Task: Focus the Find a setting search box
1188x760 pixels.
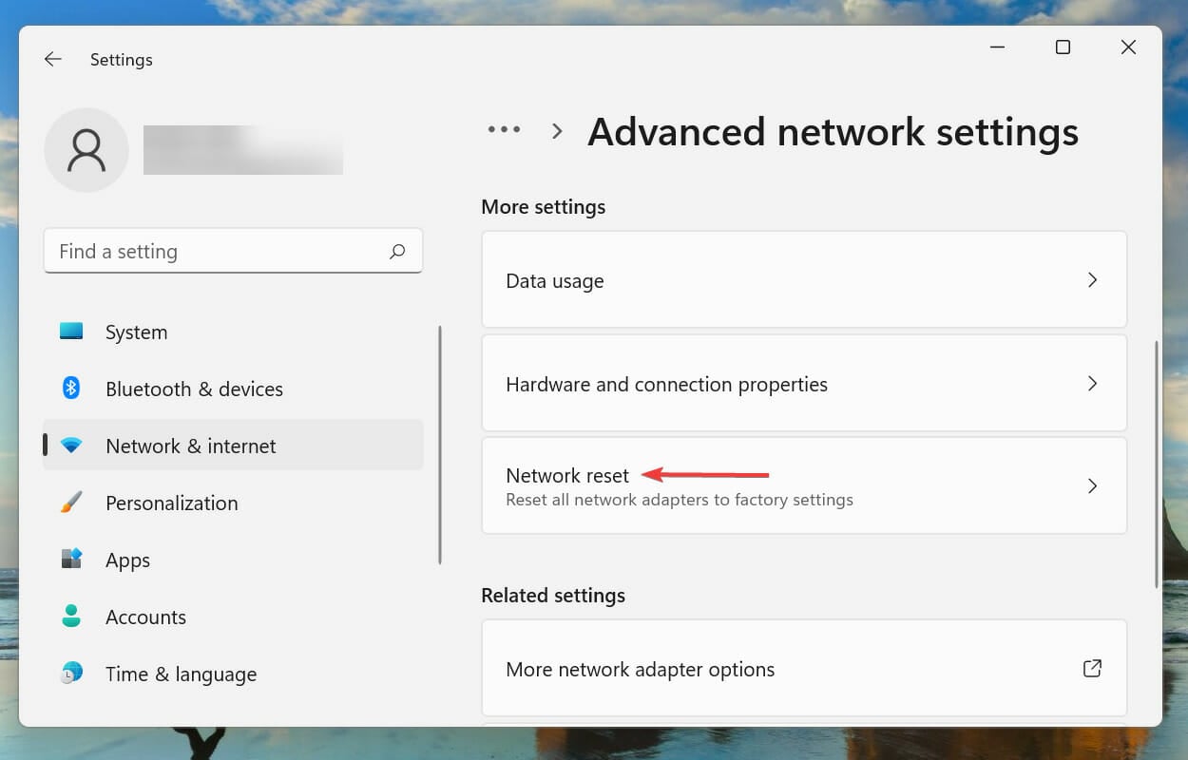Action: pos(233,251)
